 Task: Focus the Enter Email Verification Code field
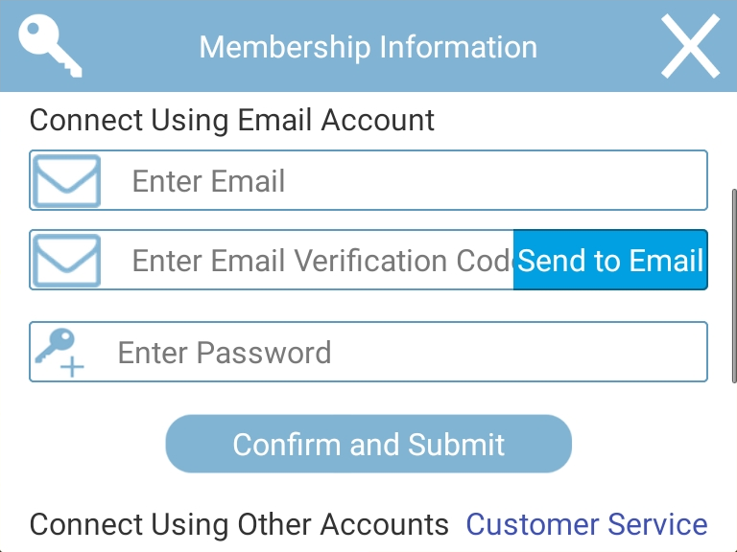coord(272,260)
